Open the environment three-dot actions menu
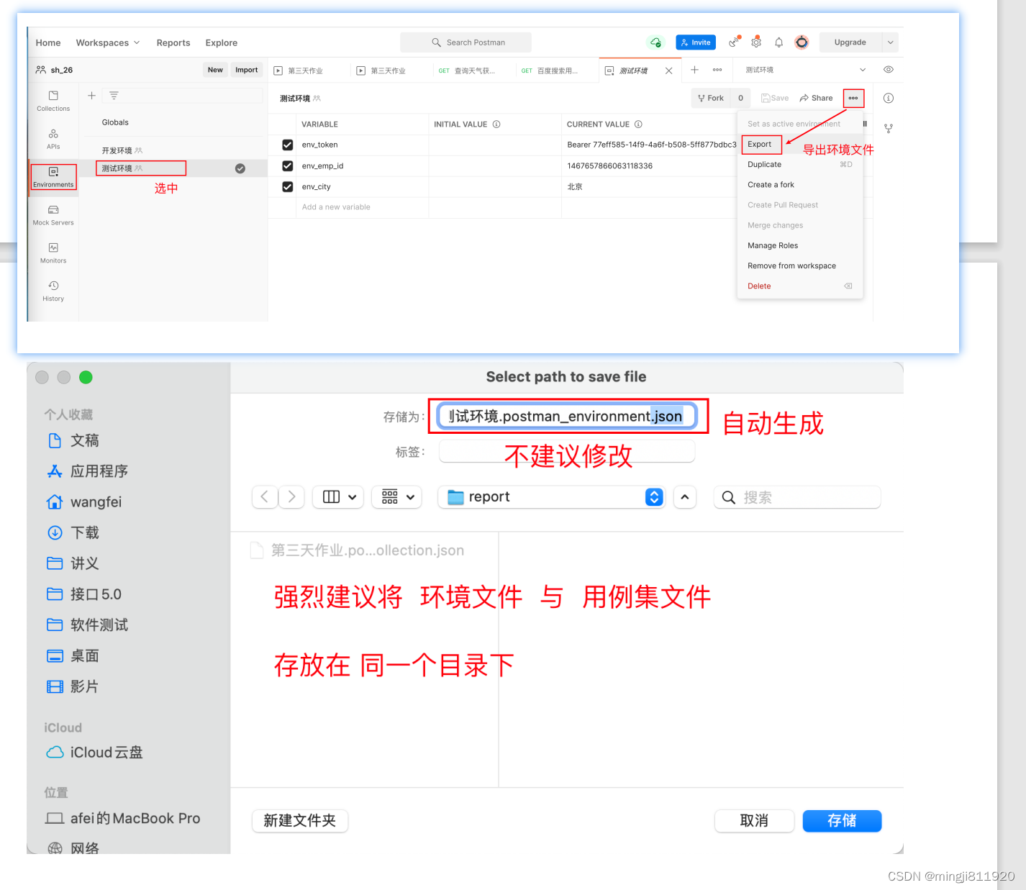This screenshot has height=890, width=1026. point(853,98)
